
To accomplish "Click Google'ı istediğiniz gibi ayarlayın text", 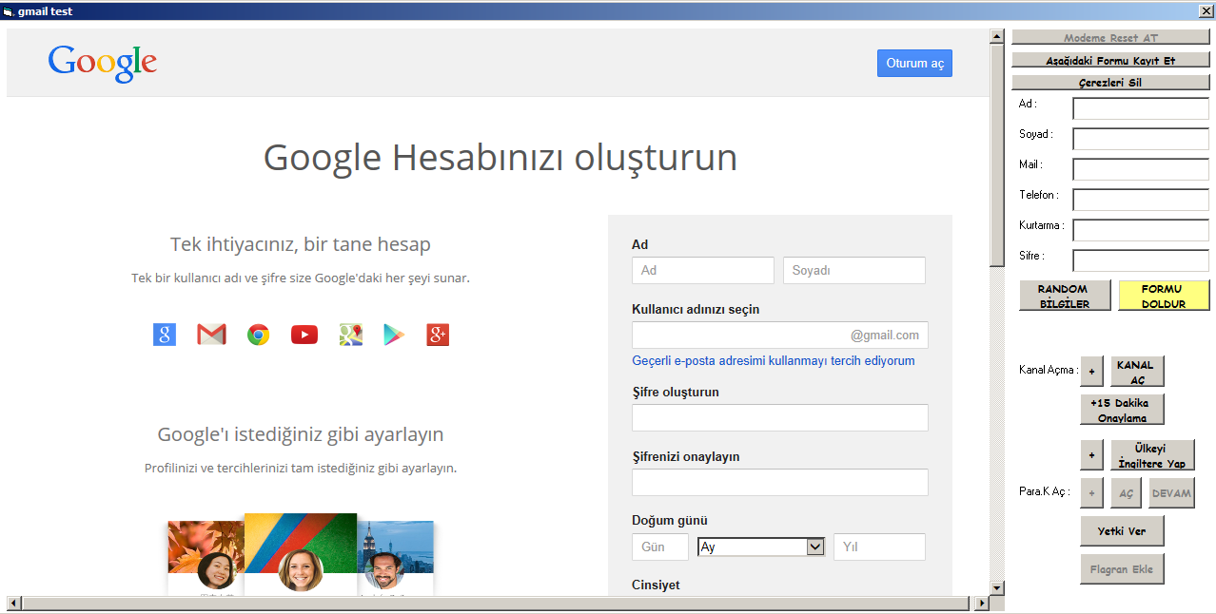I will 301,434.
